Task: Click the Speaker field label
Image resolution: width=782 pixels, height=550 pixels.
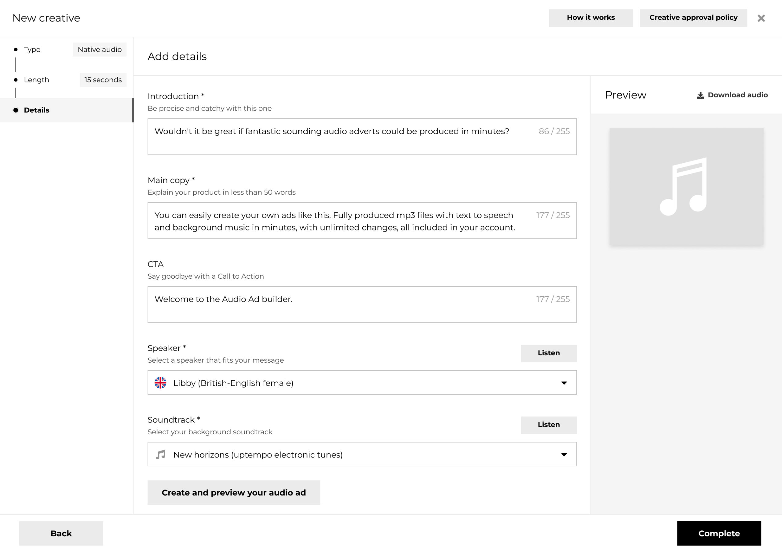Action: pyautogui.click(x=166, y=348)
